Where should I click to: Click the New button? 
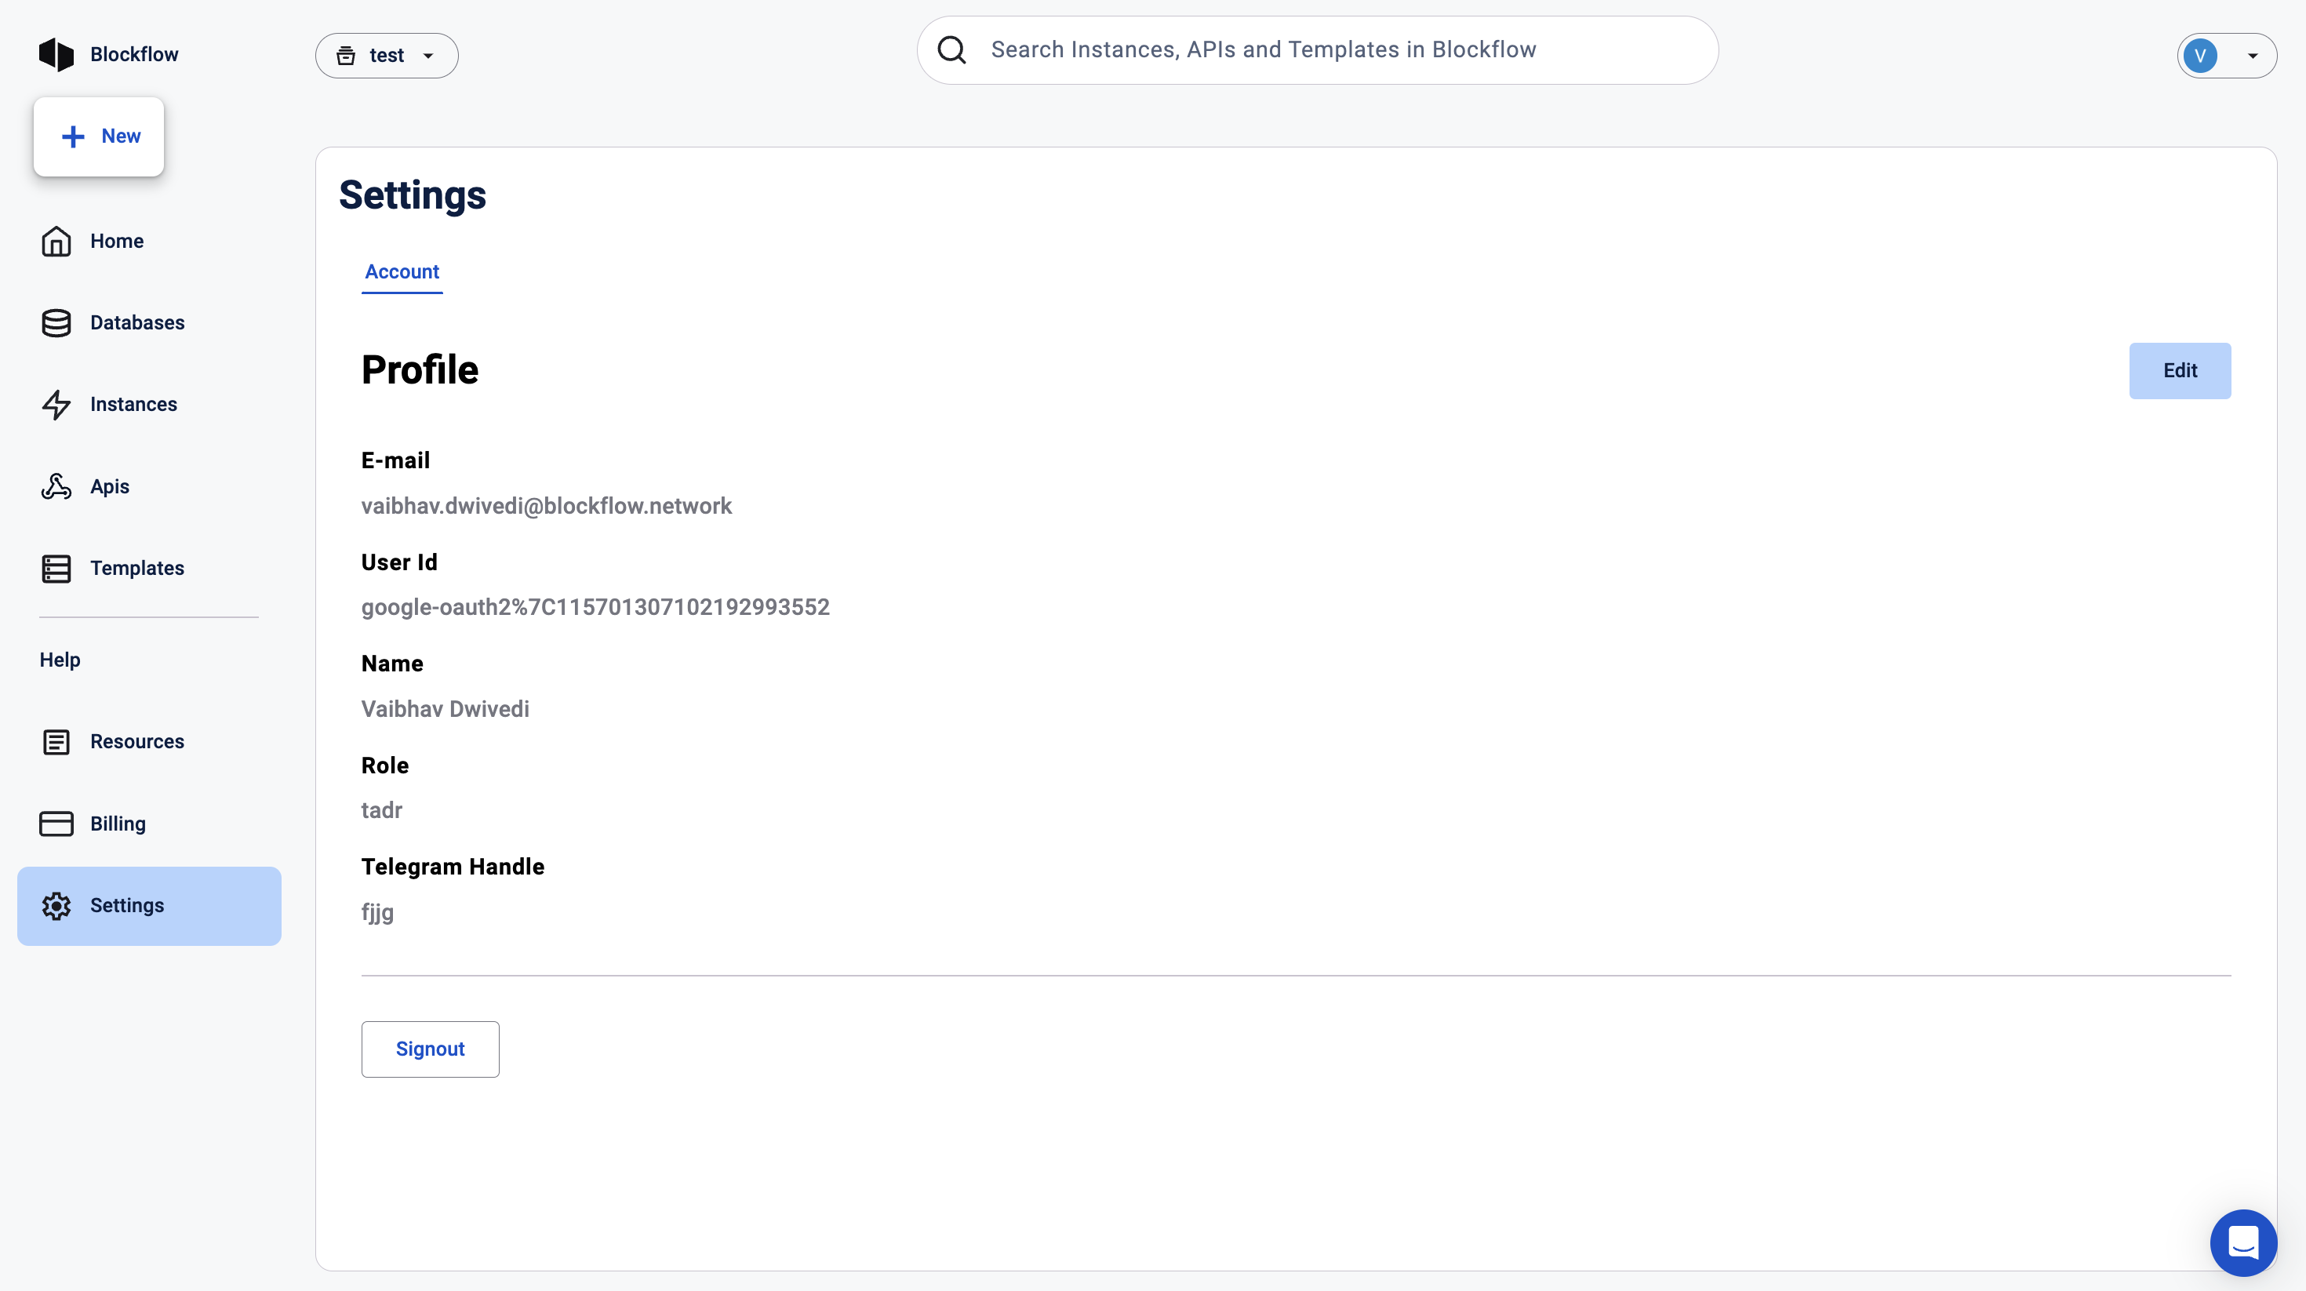pos(100,136)
